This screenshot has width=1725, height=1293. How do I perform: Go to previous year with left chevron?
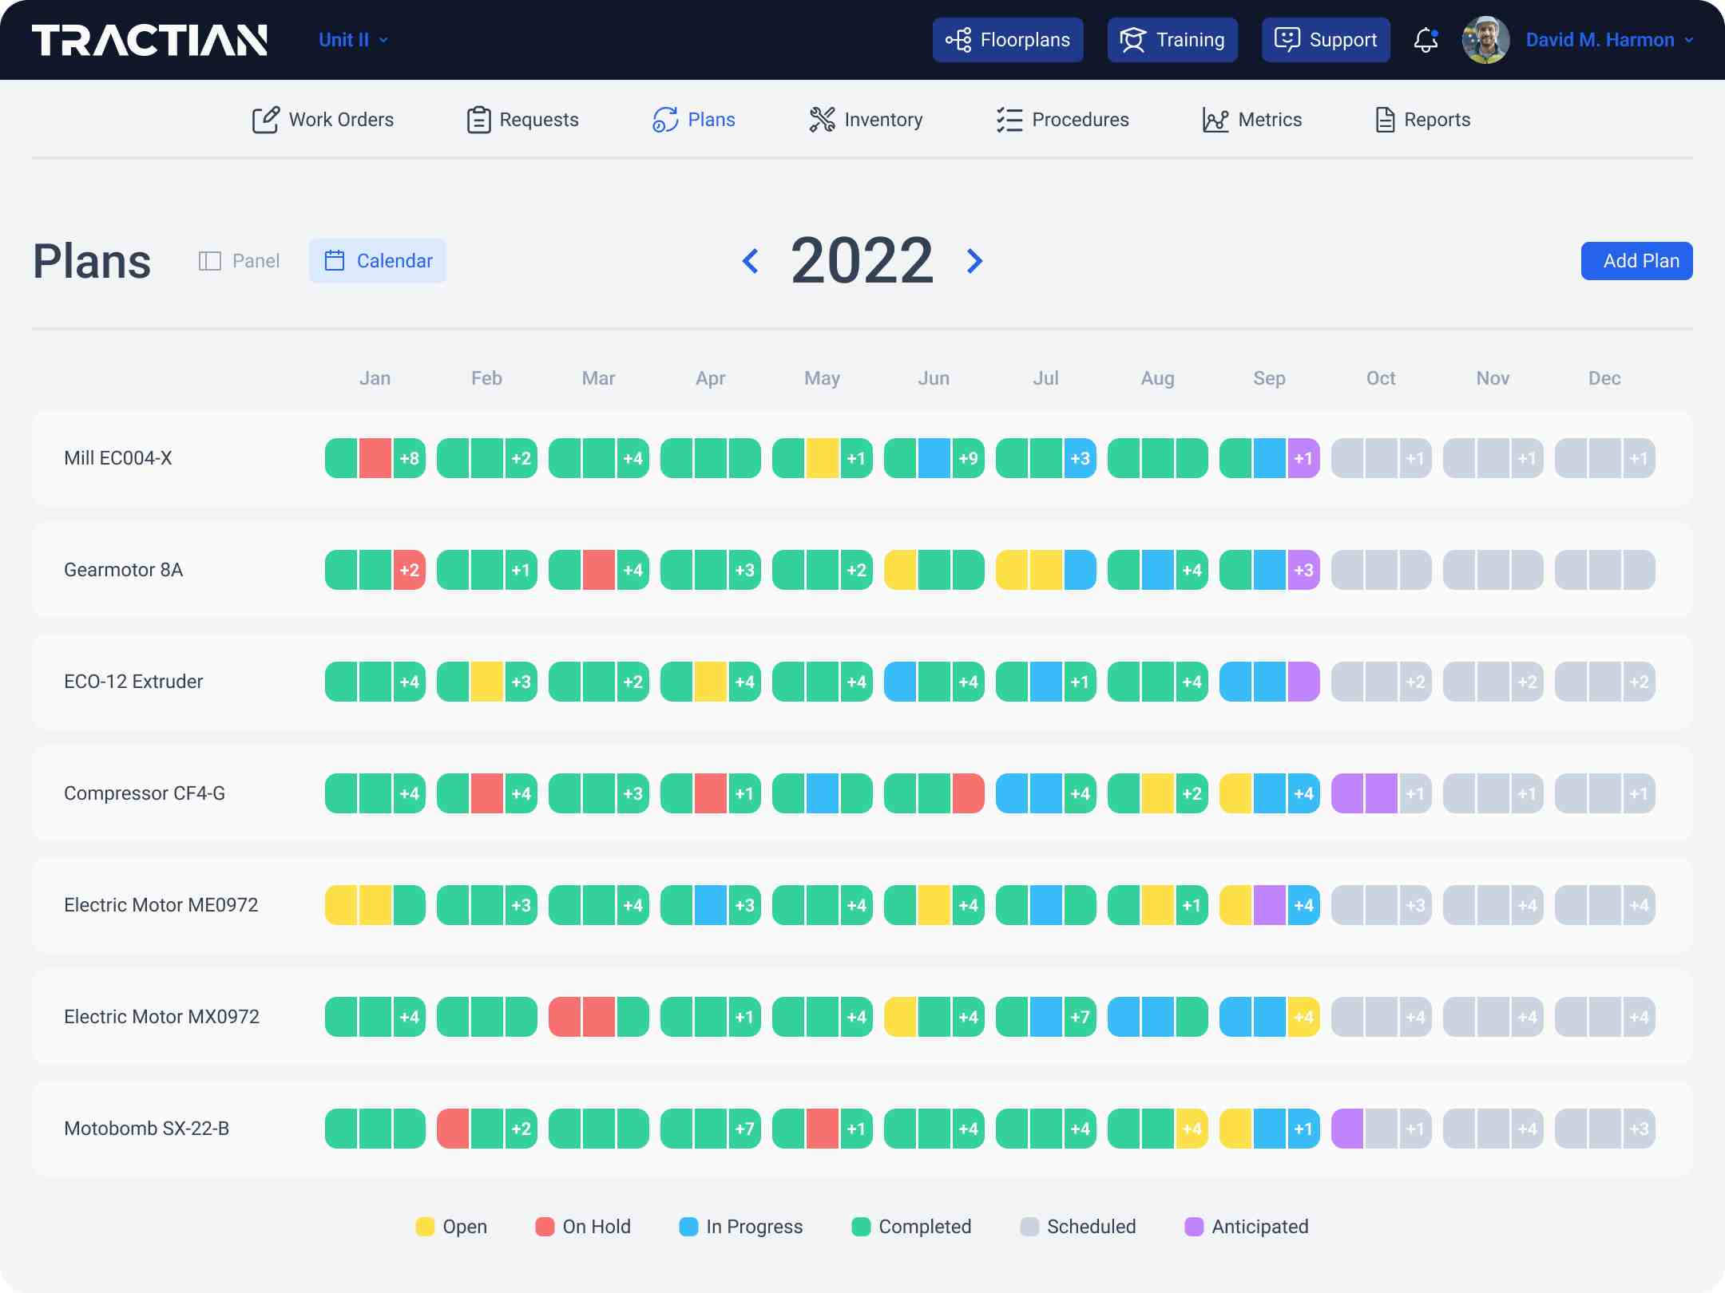(750, 261)
